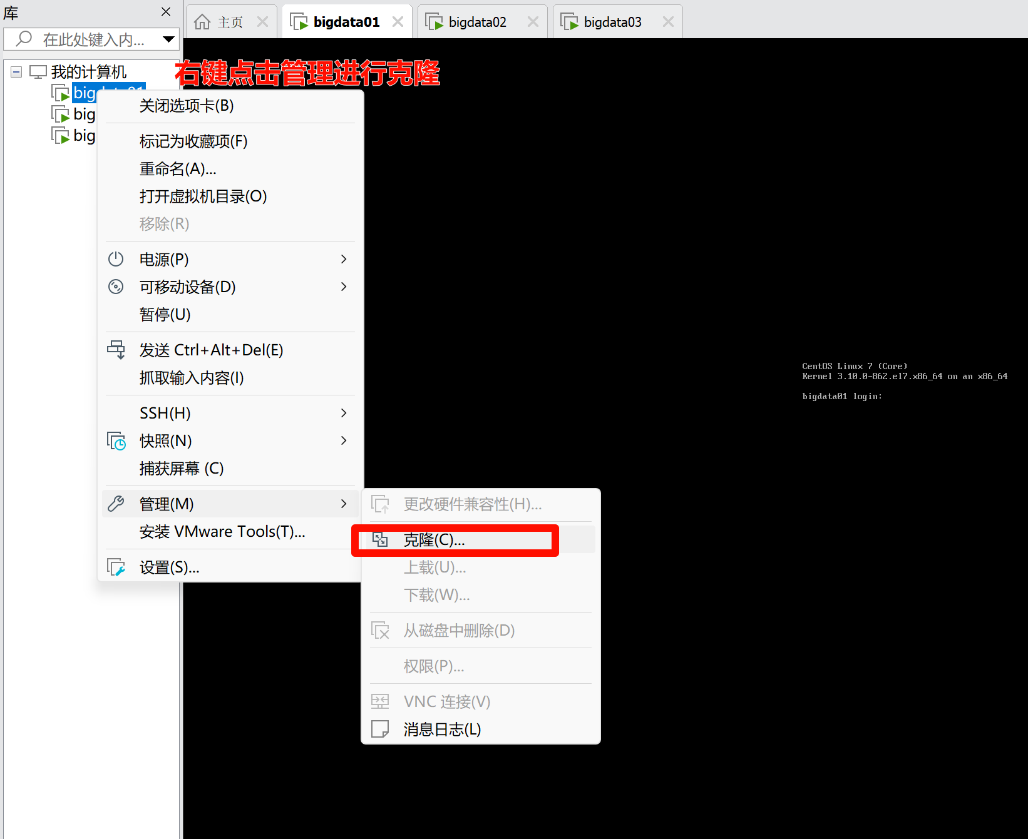The height and width of the screenshot is (839, 1028).
Task: Expand the 电源(P) submenu arrow
Action: point(343,259)
